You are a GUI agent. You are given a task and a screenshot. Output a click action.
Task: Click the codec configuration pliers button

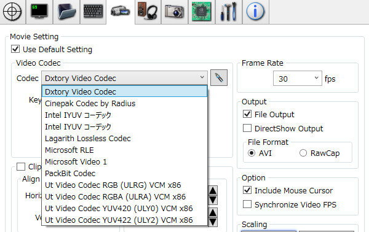[219, 78]
